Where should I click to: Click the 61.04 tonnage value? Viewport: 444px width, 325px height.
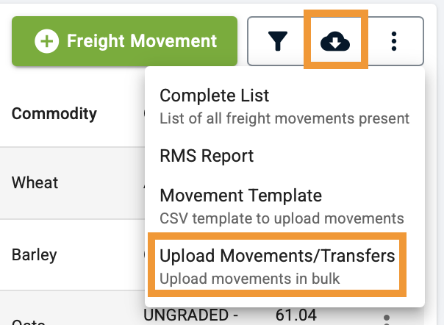coord(296,315)
